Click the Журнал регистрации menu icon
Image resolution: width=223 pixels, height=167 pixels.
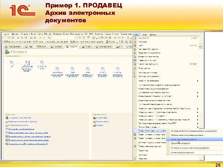tap(135, 60)
